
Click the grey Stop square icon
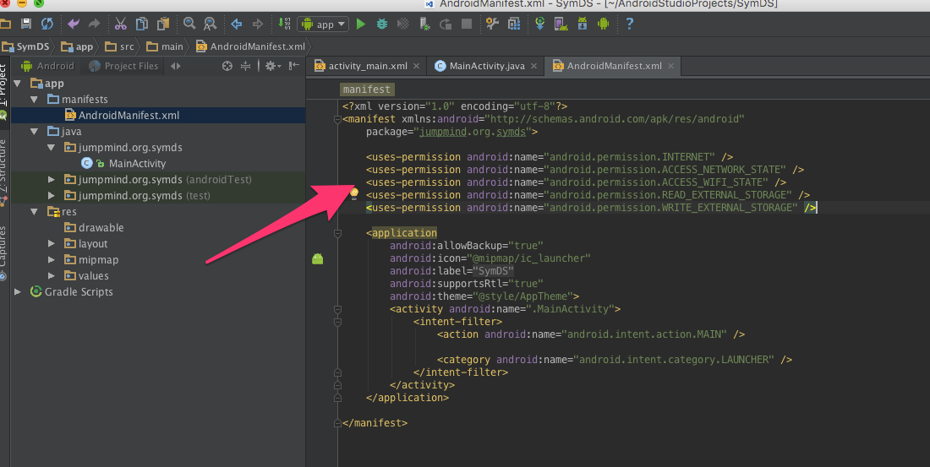click(467, 24)
